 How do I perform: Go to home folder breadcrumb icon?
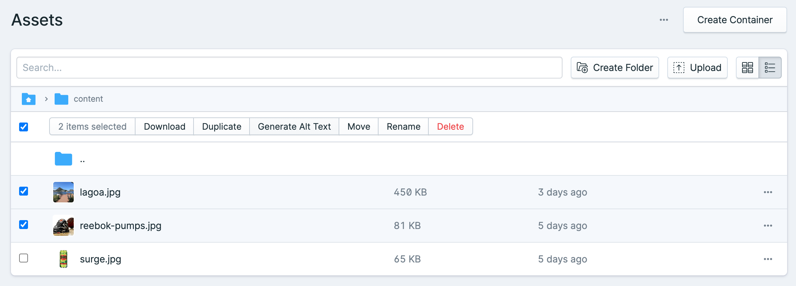tap(29, 99)
